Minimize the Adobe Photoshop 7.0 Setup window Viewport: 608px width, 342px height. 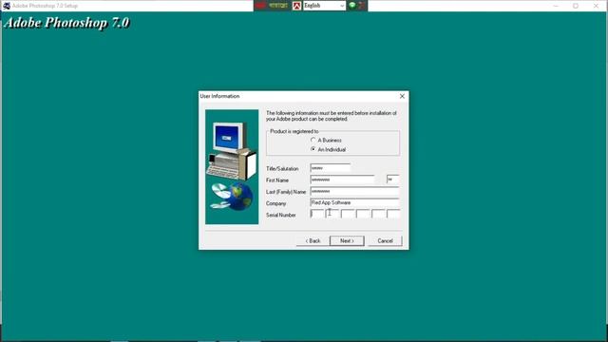point(556,6)
